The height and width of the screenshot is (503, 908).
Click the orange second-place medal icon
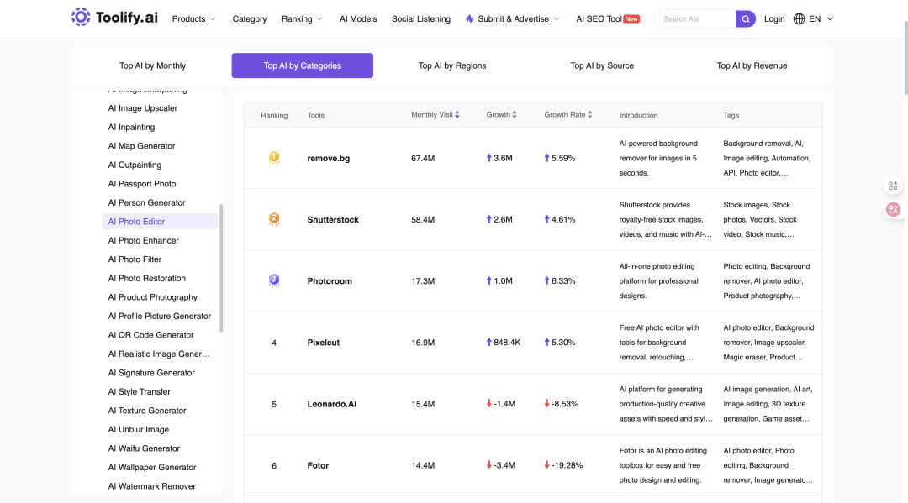[274, 219]
